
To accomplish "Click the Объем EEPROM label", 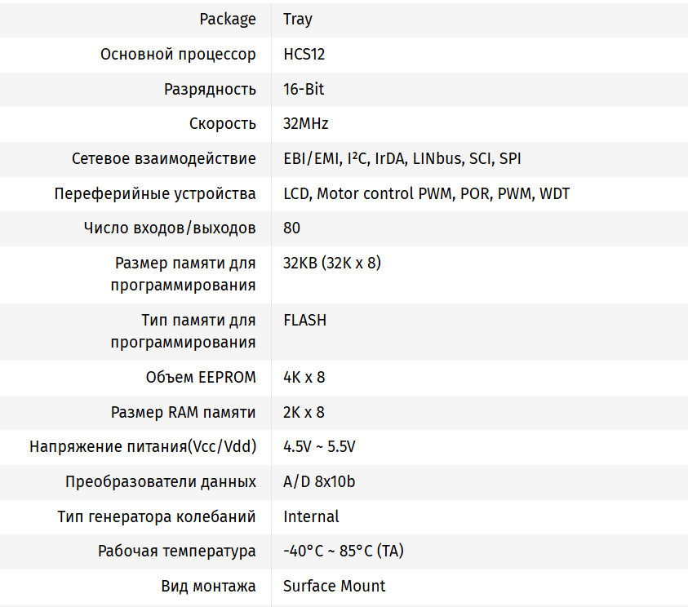I will click(201, 377).
